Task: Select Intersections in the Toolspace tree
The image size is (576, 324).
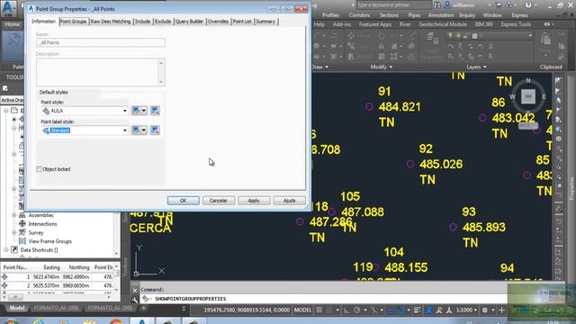Action: pos(42,224)
